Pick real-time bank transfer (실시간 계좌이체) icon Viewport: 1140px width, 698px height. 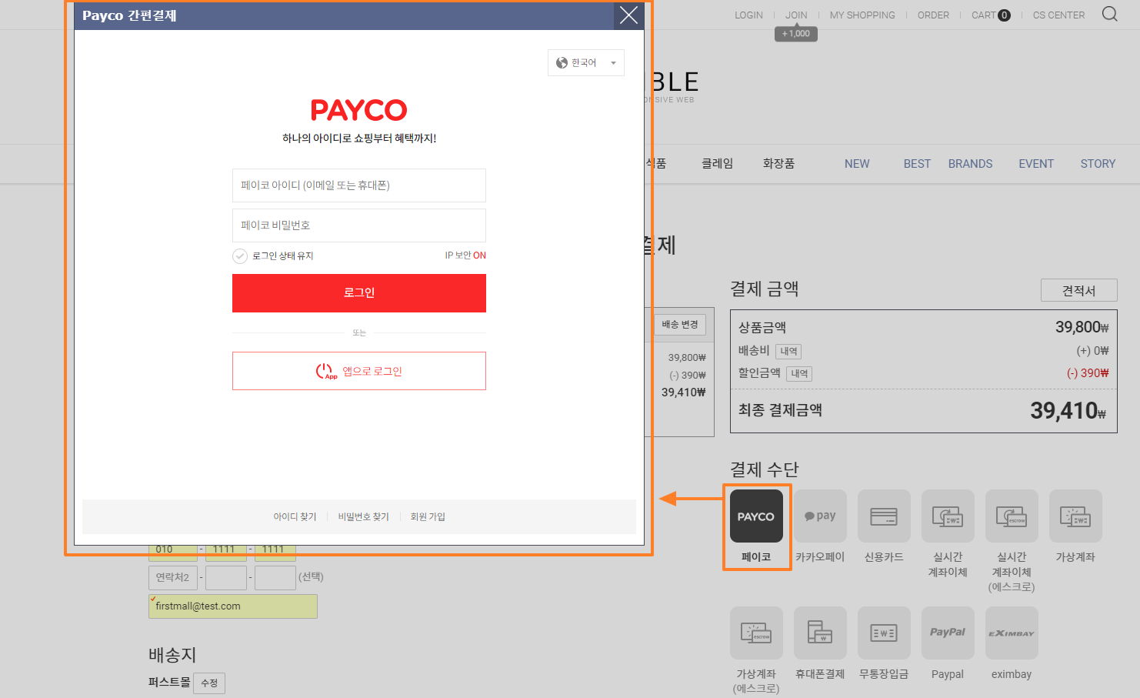click(x=948, y=516)
